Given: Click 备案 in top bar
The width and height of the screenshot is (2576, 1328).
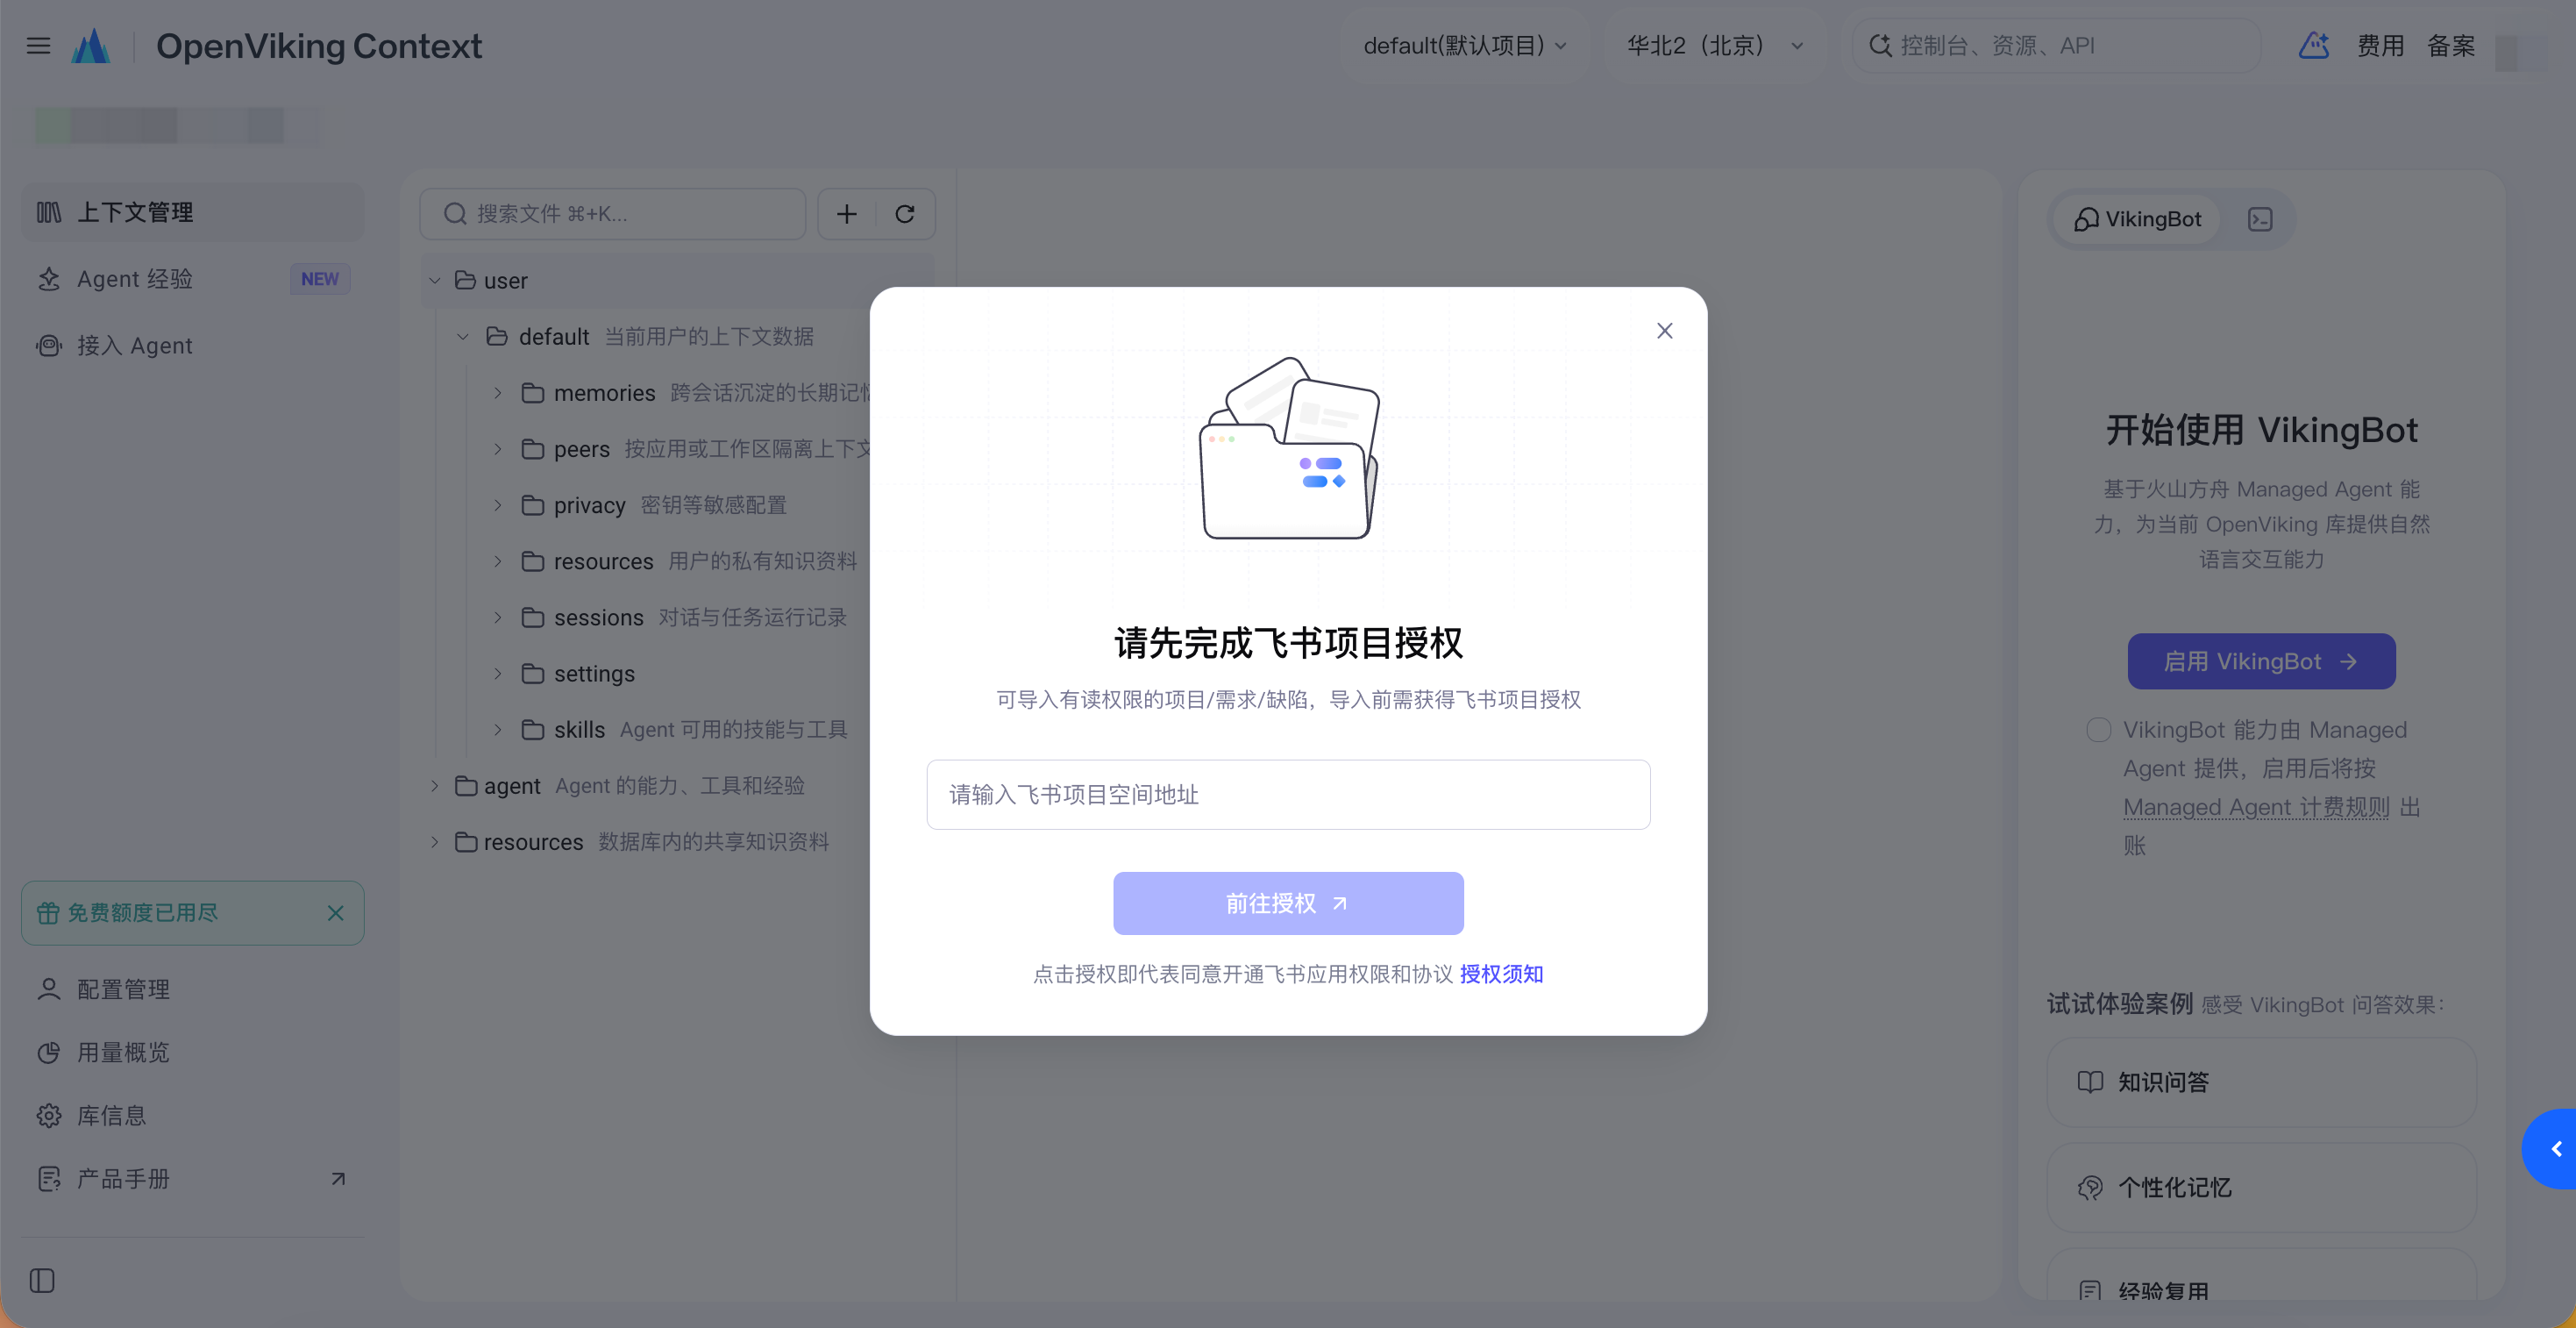Looking at the screenshot, I should tap(2451, 46).
